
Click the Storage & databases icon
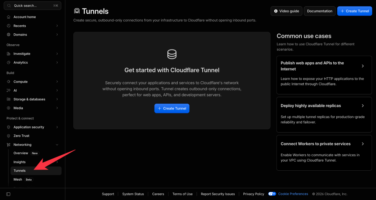pyautogui.click(x=9, y=99)
